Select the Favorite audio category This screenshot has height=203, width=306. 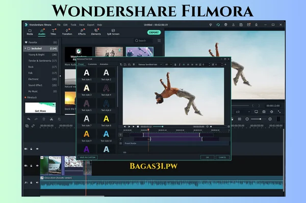point(41,42)
